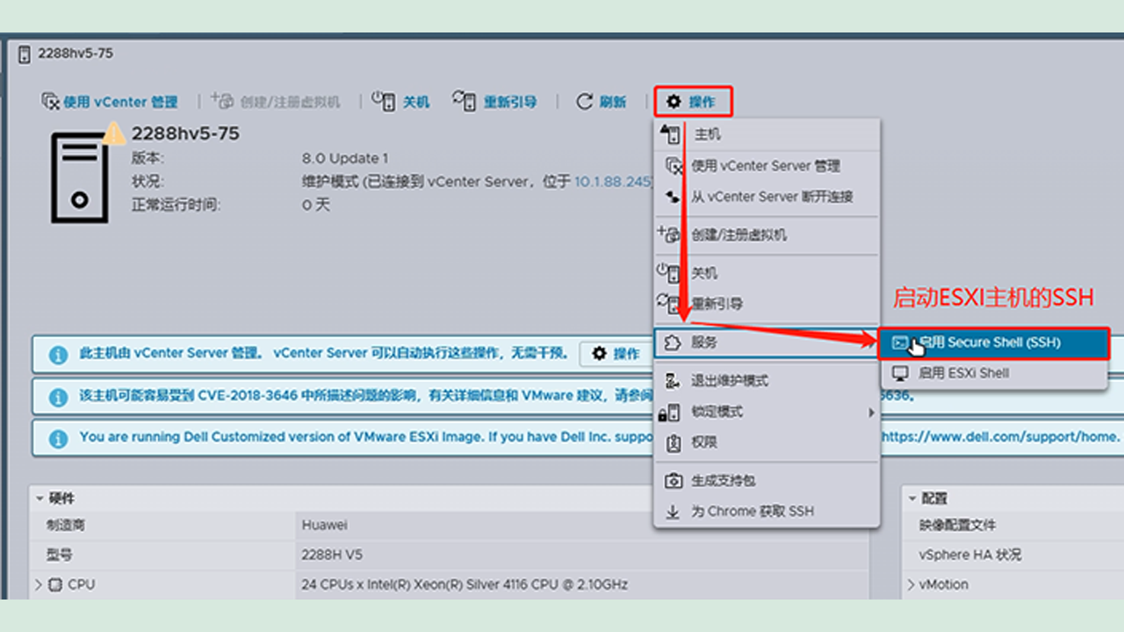Choose 从 vCenter Server 断开连接 menu entry
The image size is (1124, 632).
[x=767, y=197]
